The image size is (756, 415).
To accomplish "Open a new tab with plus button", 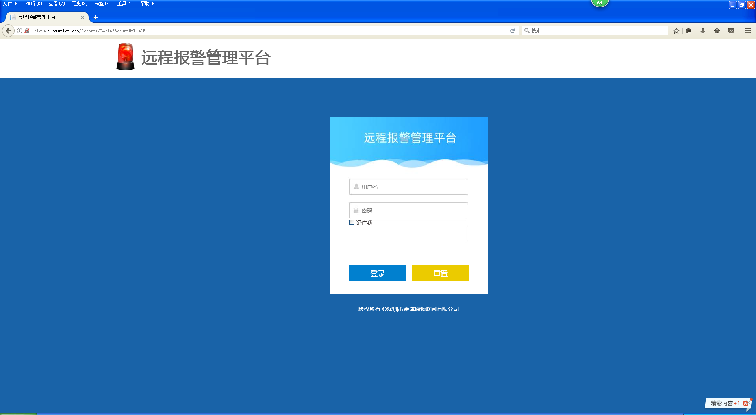I will pos(96,17).
